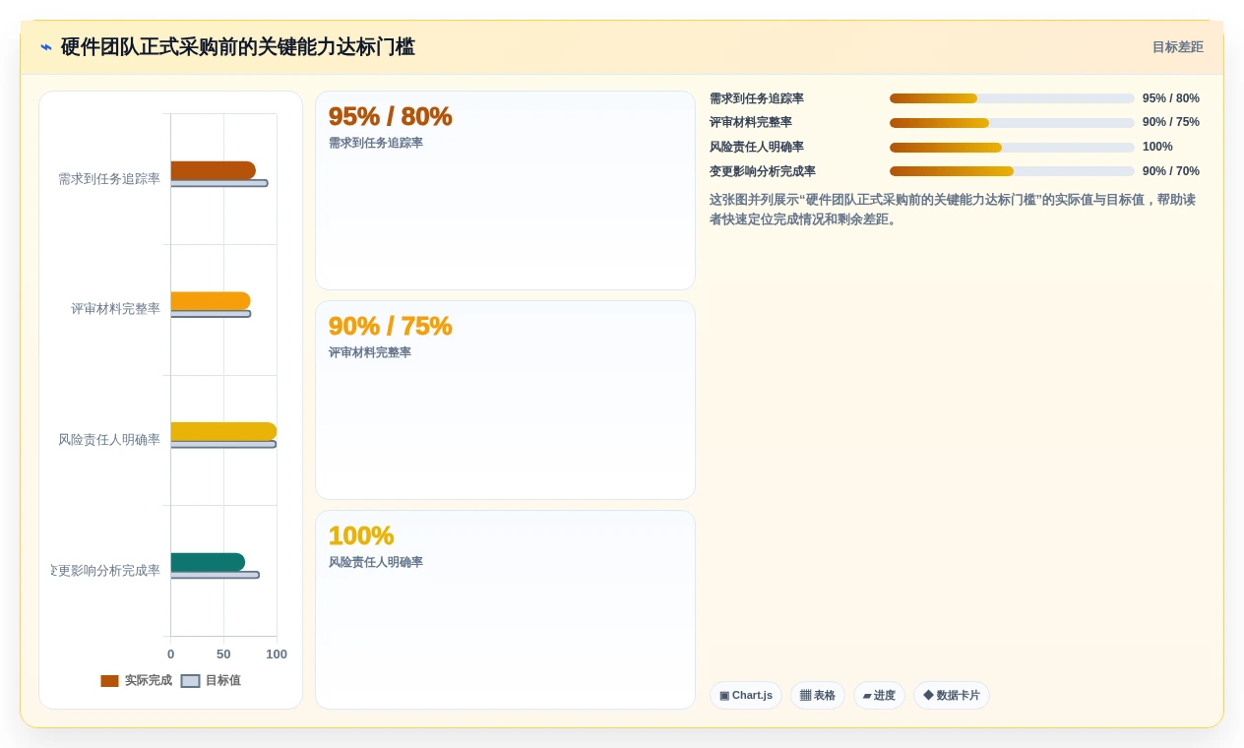Click 变更影响分析完成率 chart axis label
Viewport: 1244px width, 748px height.
pyautogui.click(x=105, y=571)
